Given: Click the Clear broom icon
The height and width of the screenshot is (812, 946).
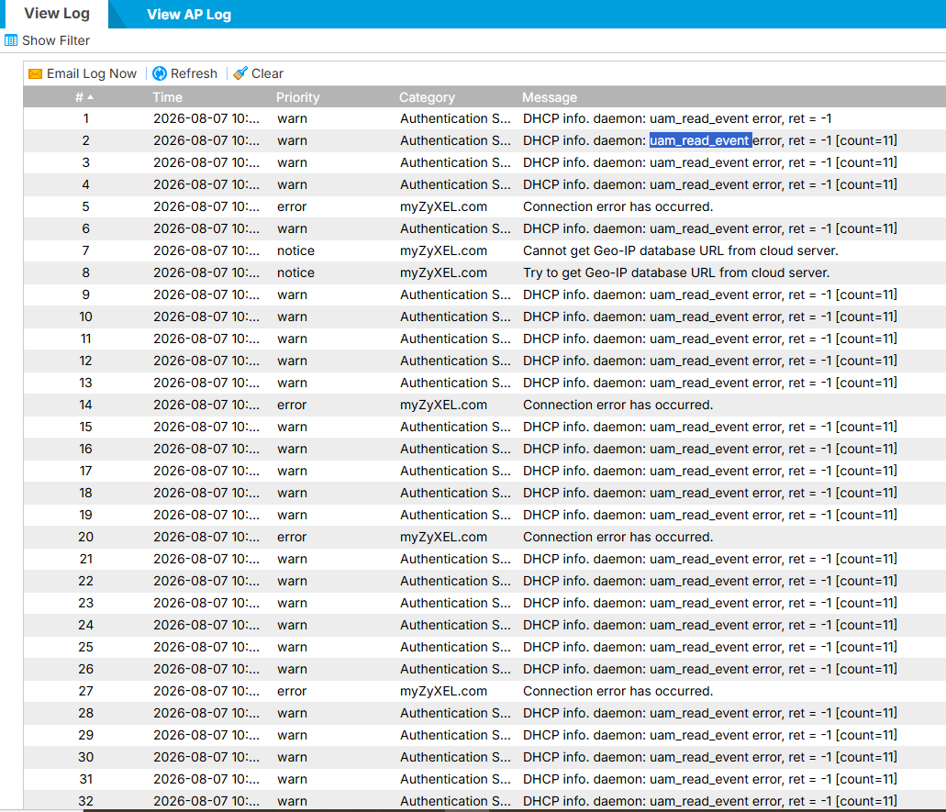Looking at the screenshot, I should (x=240, y=73).
